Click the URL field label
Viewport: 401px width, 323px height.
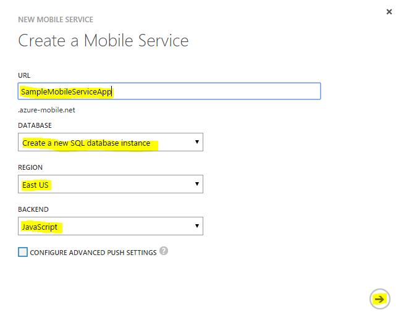pyautogui.click(x=25, y=75)
